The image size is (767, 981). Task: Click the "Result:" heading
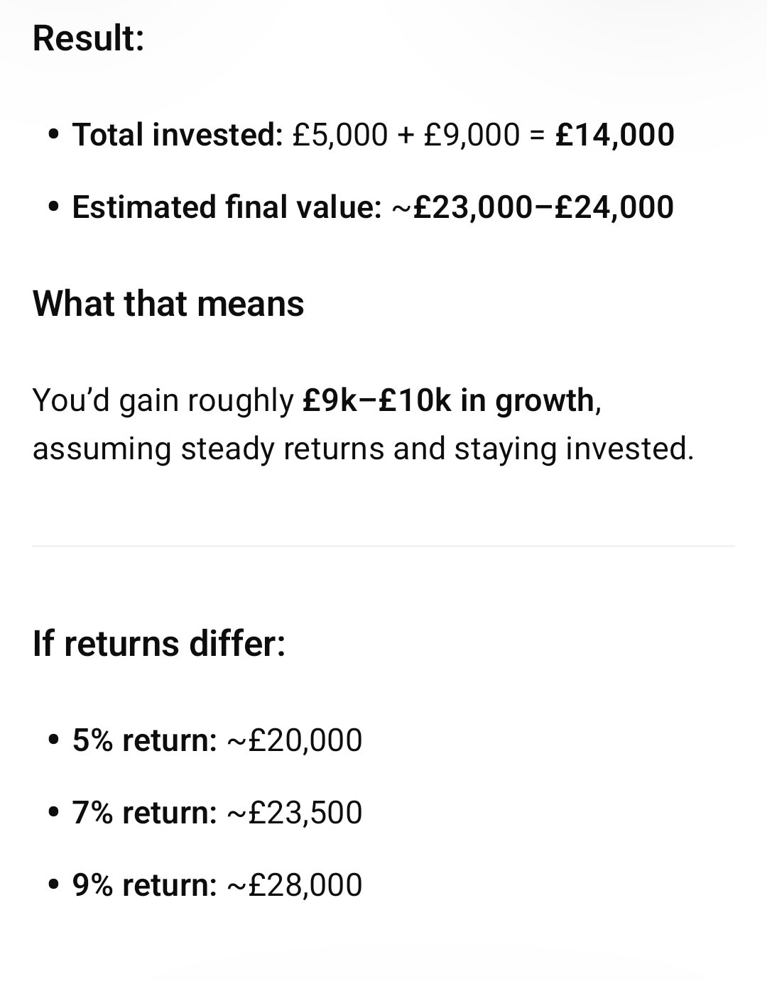(88, 38)
